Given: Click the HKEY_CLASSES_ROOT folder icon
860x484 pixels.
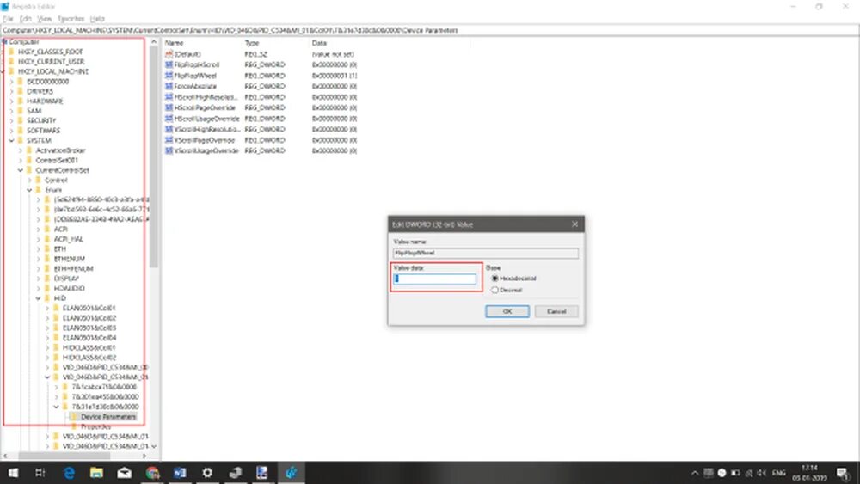Looking at the screenshot, I should [x=11, y=52].
